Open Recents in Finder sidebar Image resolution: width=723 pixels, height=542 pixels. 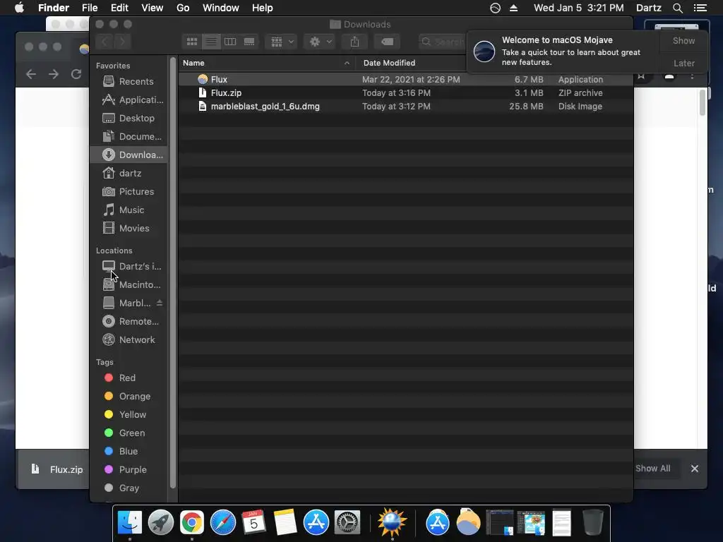click(x=129, y=82)
